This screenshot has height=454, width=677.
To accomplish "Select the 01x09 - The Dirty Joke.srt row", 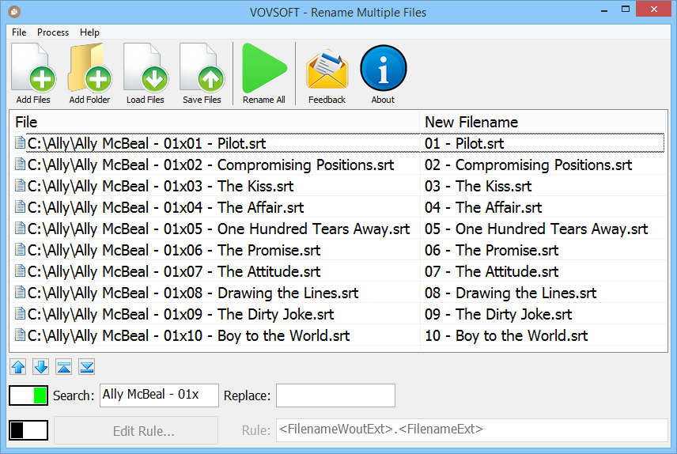I will point(337,314).
